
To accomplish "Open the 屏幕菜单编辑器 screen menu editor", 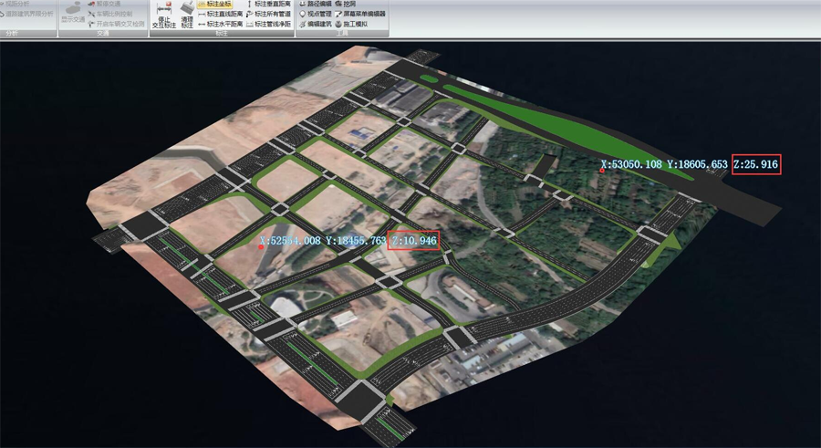I will point(360,15).
